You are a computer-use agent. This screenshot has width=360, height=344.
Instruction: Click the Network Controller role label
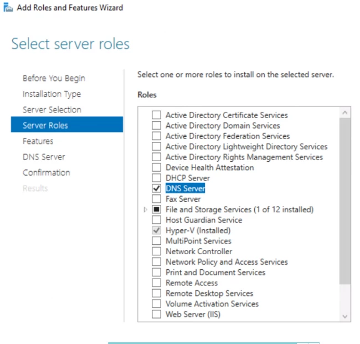199,251
